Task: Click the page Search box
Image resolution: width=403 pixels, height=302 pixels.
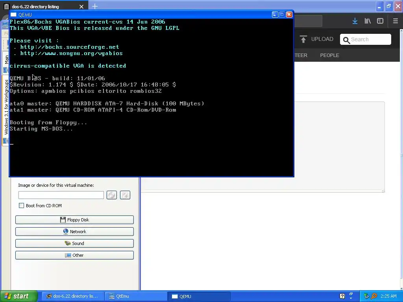Action: coord(366,39)
